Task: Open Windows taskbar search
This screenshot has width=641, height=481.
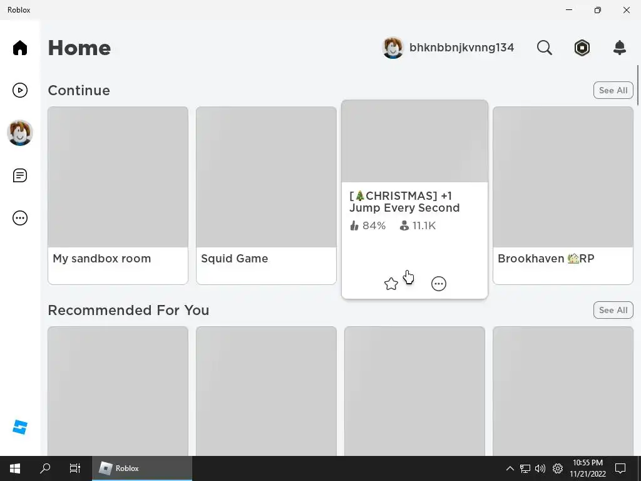Action: [x=45, y=468]
